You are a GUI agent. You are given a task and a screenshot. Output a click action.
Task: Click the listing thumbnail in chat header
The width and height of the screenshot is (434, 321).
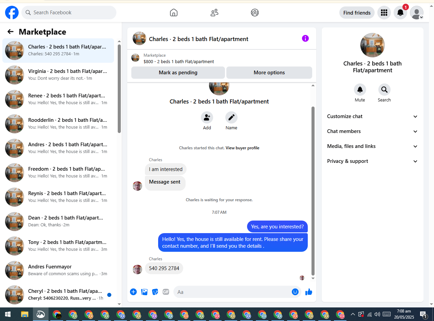(139, 38)
